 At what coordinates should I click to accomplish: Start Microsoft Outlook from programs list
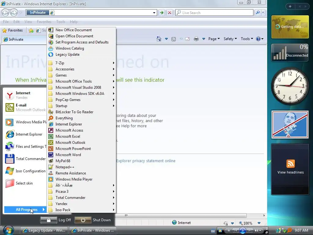(x=81, y=143)
